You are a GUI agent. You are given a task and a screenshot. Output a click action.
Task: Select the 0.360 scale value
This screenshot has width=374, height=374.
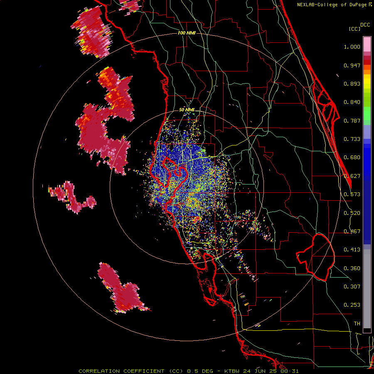pos(352,268)
